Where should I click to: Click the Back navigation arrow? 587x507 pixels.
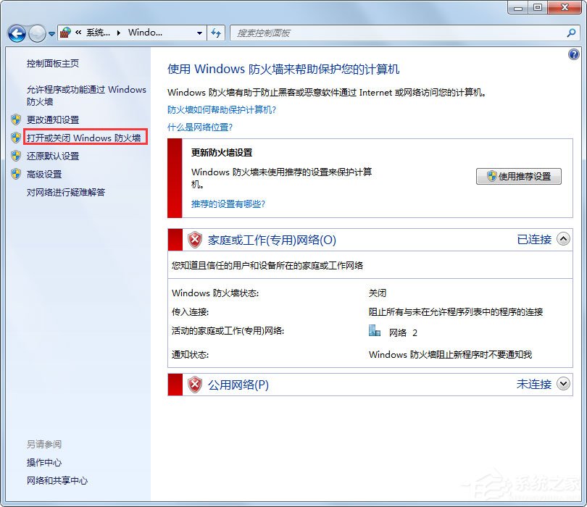[x=16, y=33]
